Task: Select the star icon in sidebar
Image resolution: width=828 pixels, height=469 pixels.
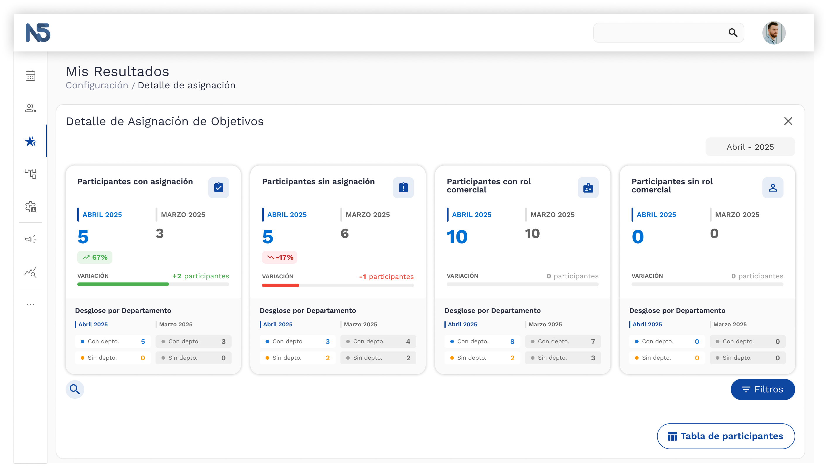Action: (x=30, y=141)
